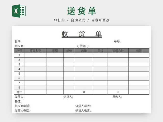Select the 货品名称 column header

coord(35,51)
